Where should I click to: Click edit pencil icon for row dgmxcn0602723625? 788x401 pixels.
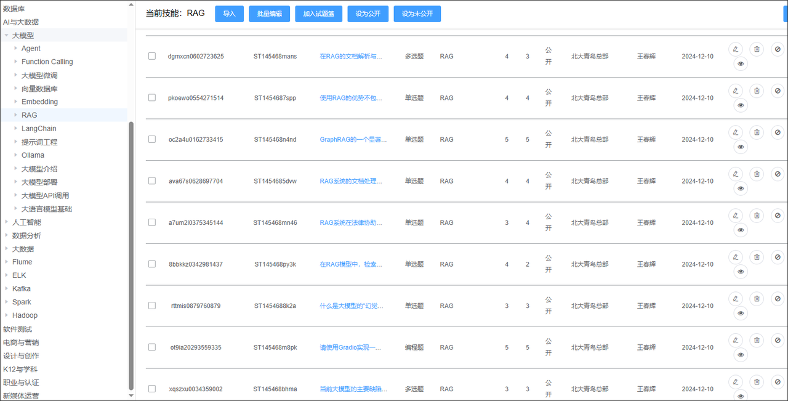click(735, 49)
